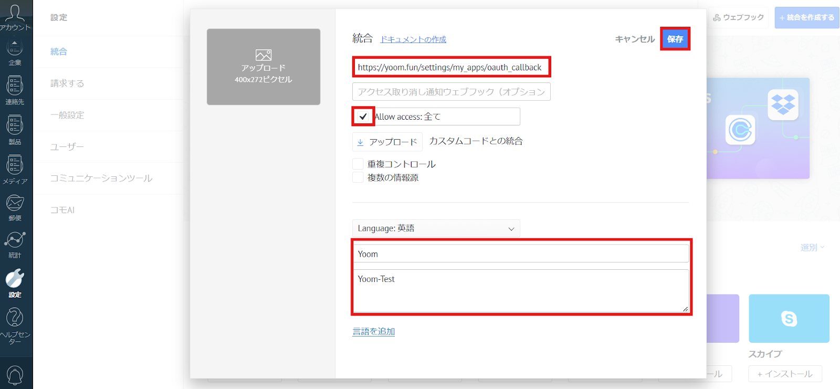
Task: Click the 統合を作成する button
Action: click(807, 17)
